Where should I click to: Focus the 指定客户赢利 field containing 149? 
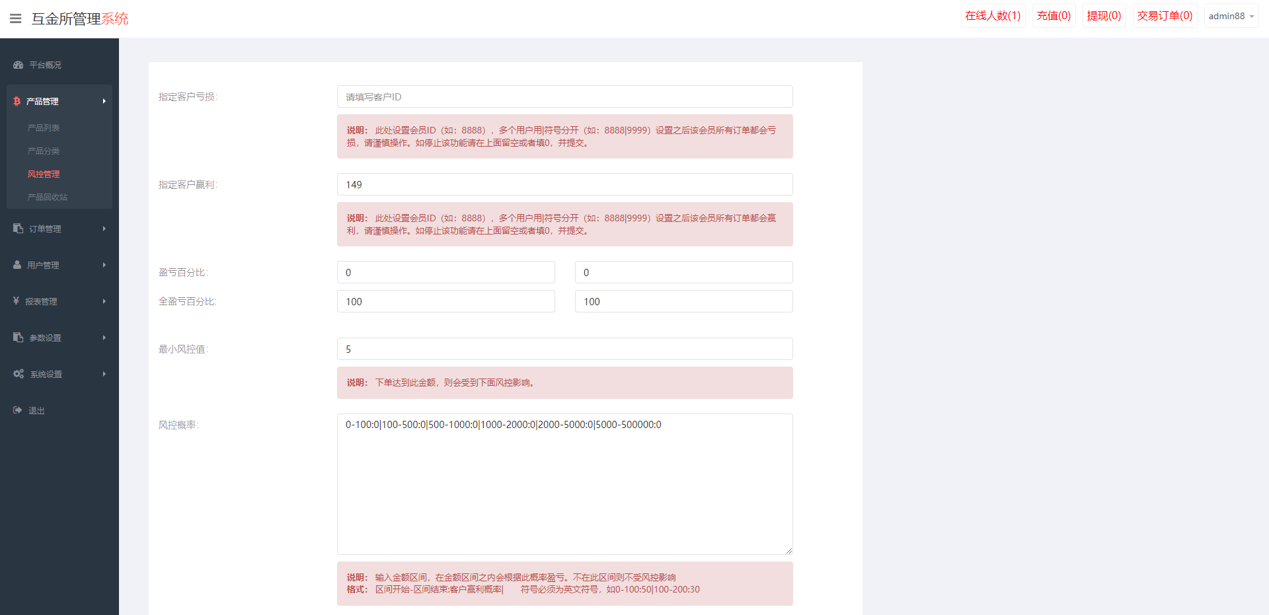(x=565, y=184)
